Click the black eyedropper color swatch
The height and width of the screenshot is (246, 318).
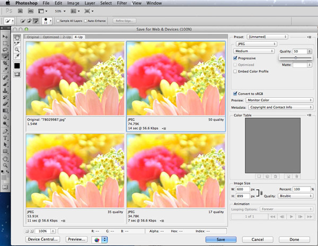(x=17, y=65)
